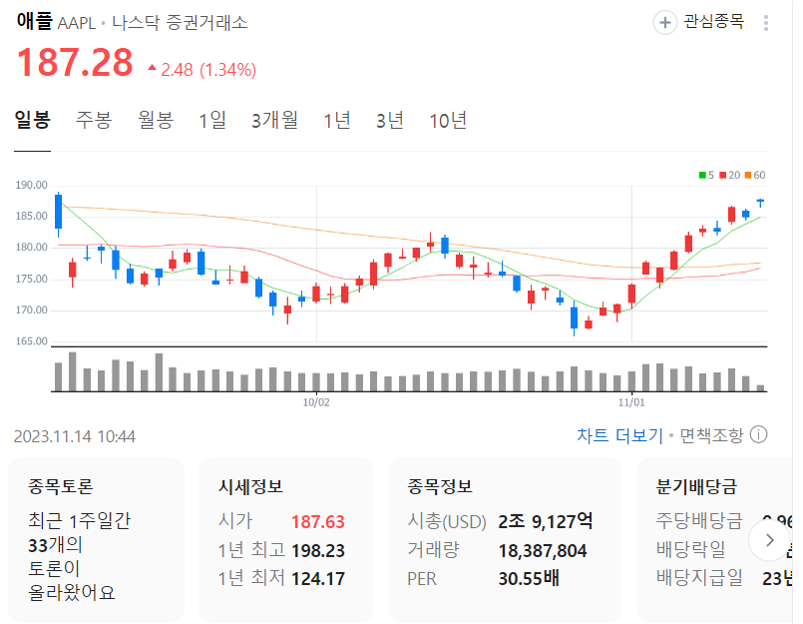
Task: Switch to the 월봉 monthly candle tab
Action: [156, 121]
